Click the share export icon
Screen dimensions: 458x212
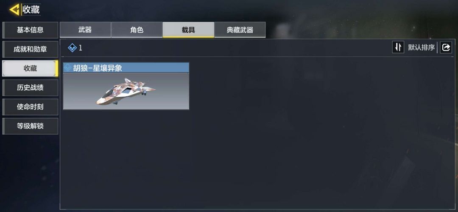(446, 47)
